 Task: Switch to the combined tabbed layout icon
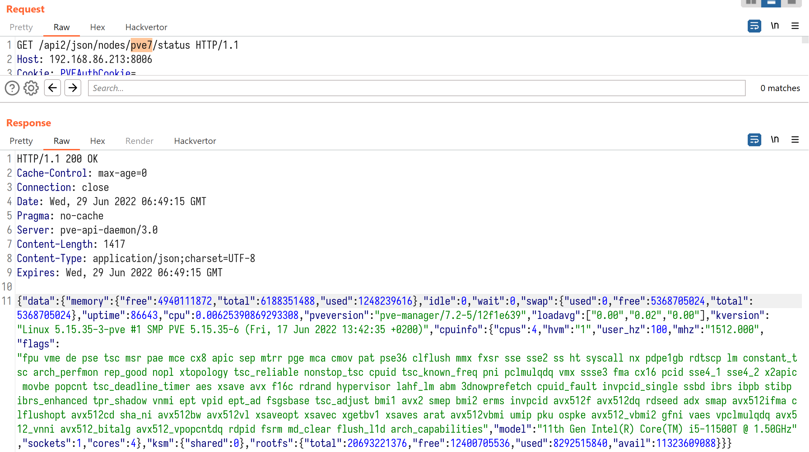click(792, 3)
